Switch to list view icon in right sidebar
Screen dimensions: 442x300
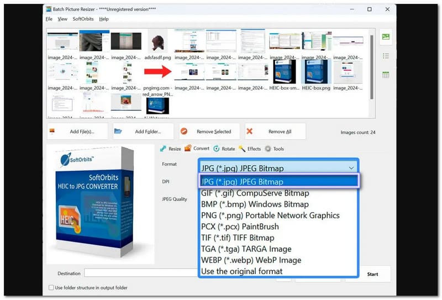(386, 56)
